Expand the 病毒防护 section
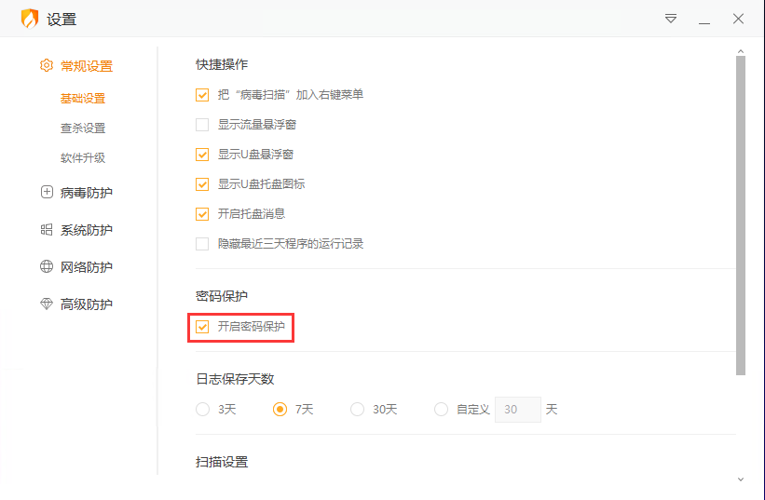The height and width of the screenshot is (500, 765). tap(86, 193)
